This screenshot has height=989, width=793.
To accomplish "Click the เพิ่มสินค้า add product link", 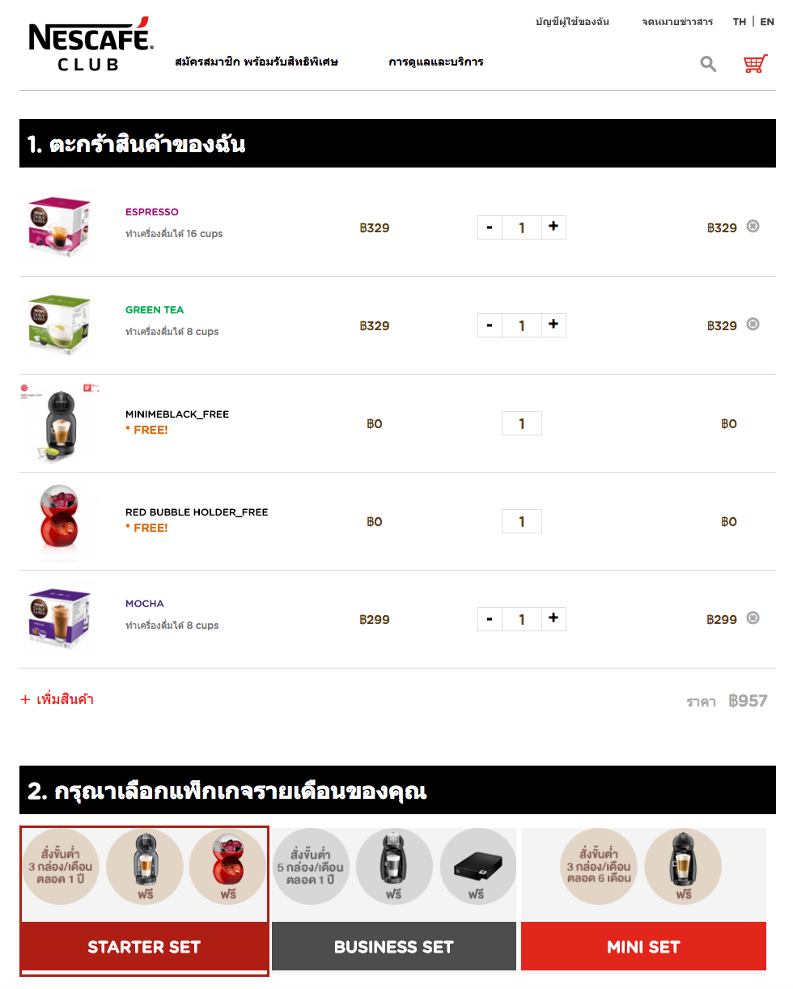I will point(57,699).
